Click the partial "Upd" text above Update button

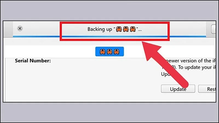[166, 74]
